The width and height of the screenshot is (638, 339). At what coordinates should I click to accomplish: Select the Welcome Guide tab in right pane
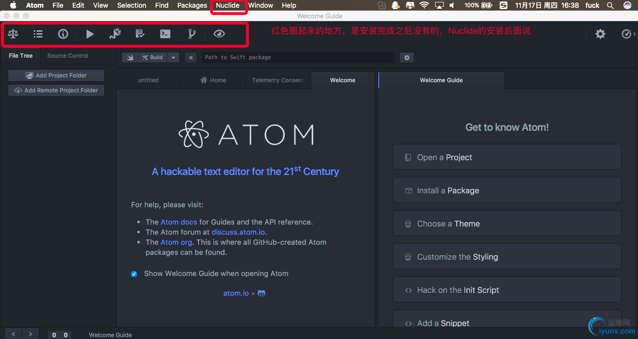[441, 80]
